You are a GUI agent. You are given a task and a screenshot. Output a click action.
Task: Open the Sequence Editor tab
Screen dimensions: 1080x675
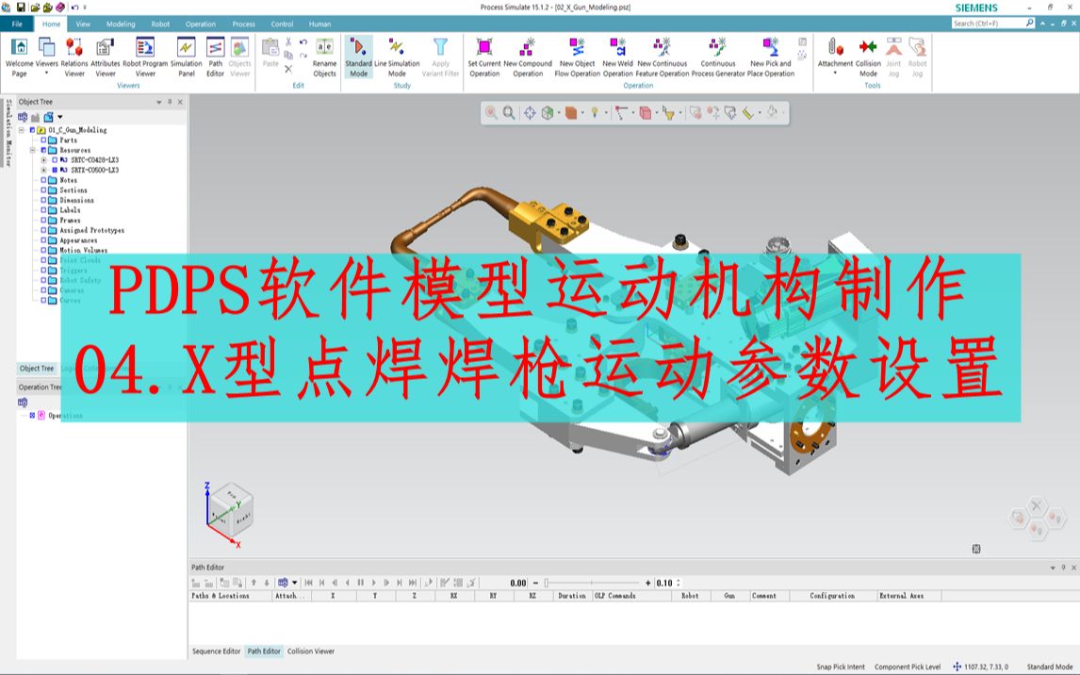click(x=218, y=650)
